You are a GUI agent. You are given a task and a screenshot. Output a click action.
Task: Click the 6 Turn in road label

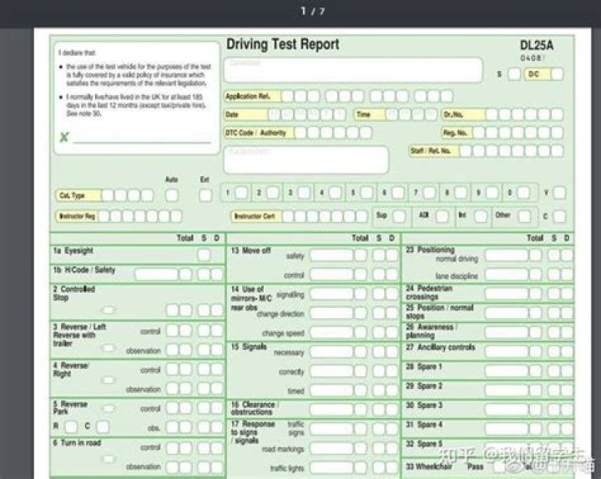point(77,443)
